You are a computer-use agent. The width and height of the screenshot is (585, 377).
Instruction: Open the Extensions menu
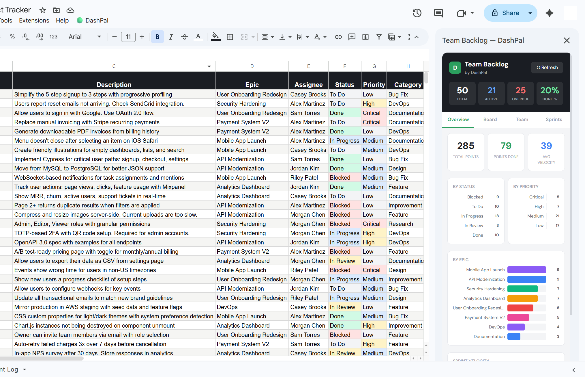pyautogui.click(x=34, y=21)
